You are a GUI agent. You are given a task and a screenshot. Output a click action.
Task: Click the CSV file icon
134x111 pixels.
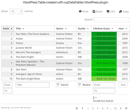click(108, 11)
